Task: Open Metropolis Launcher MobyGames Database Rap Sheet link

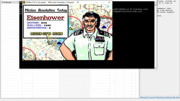Action: [160, 97]
